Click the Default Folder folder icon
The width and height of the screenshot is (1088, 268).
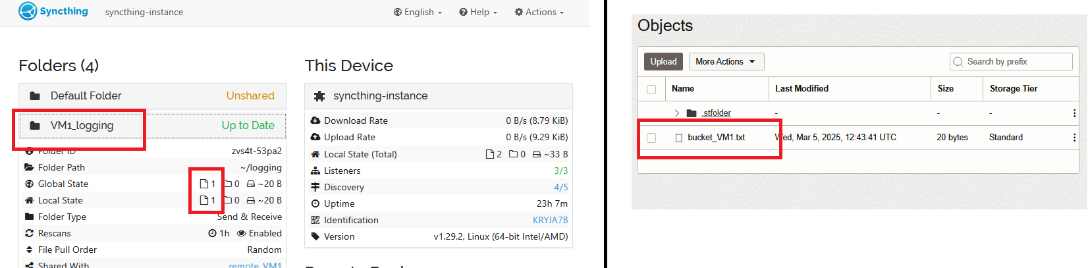click(x=35, y=96)
